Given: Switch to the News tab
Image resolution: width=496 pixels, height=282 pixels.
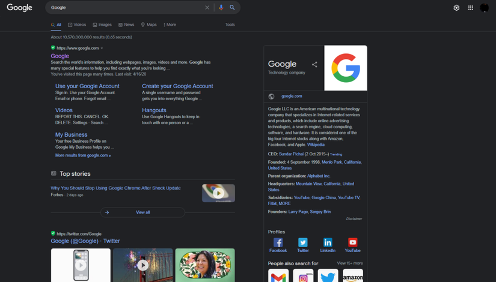Looking at the screenshot, I should pos(126,25).
